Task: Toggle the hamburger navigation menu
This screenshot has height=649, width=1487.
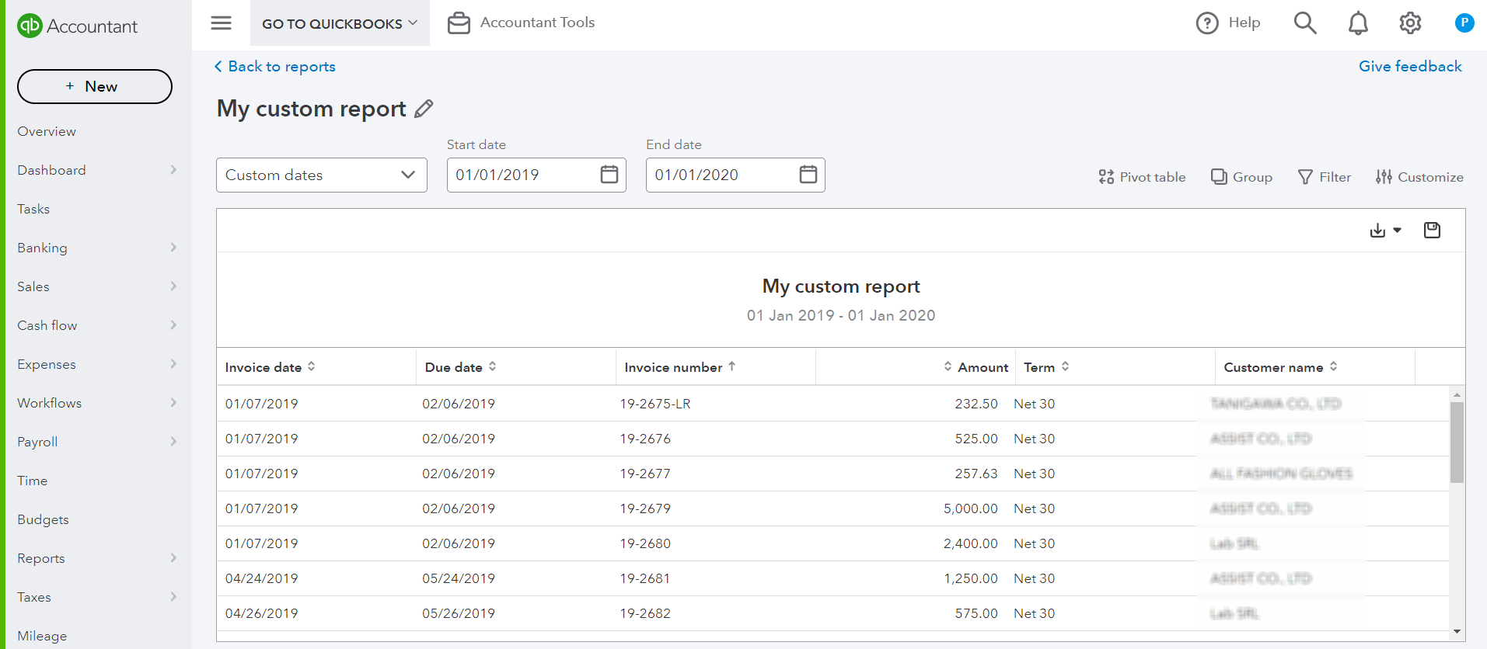Action: [222, 23]
